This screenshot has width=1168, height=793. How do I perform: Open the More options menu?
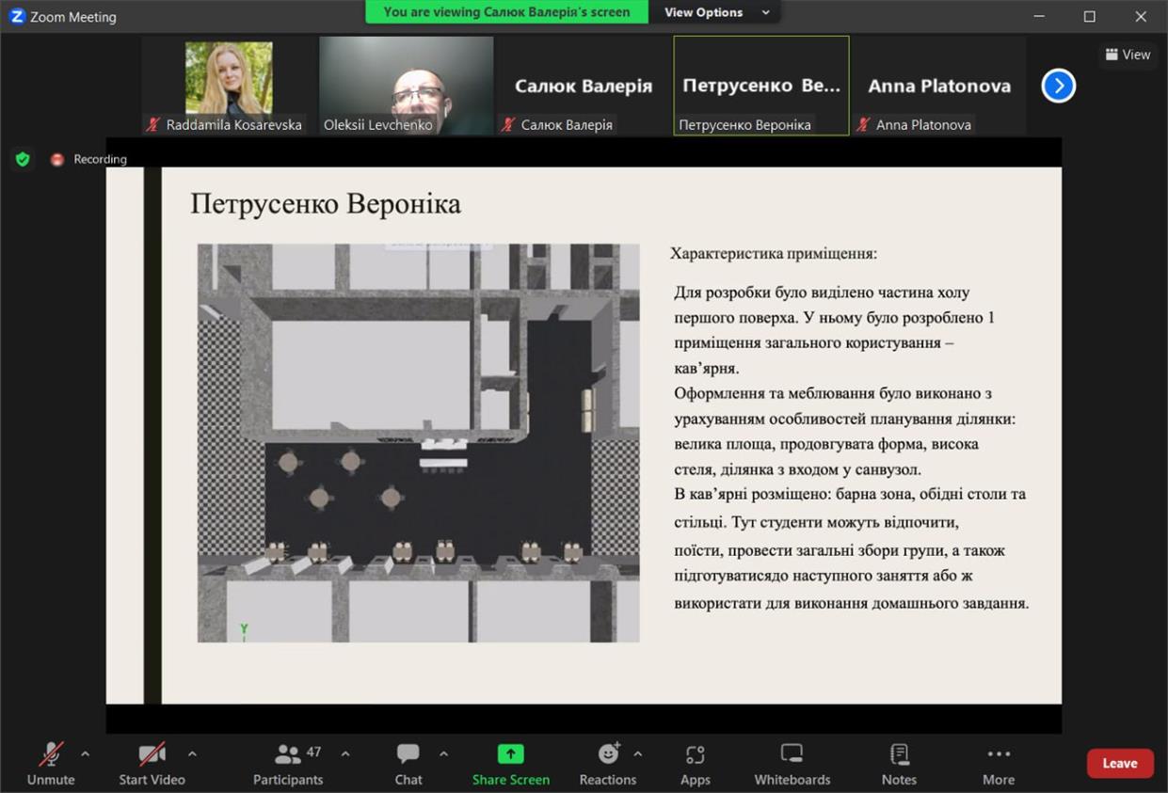pos(999,763)
